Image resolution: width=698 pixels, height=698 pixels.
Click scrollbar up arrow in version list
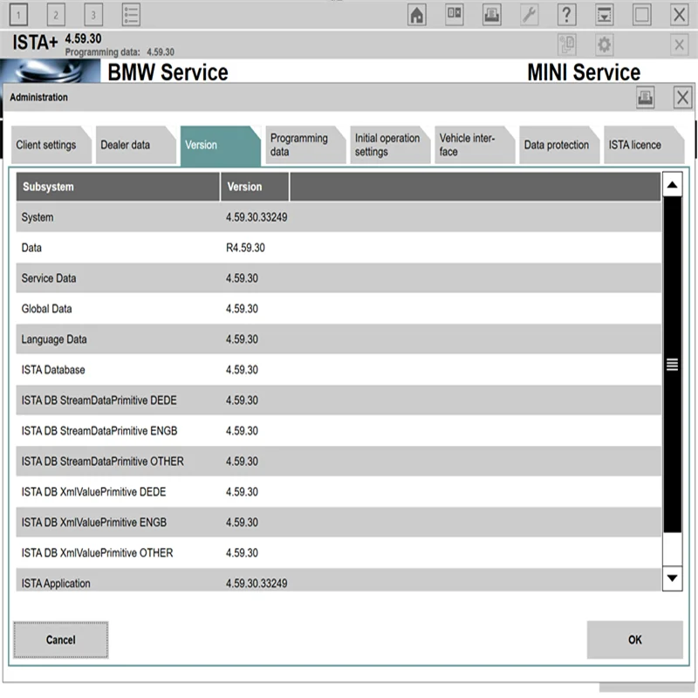tap(672, 184)
